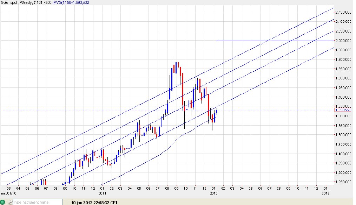Click the 1.950 000 price axis label
This screenshot has width=356, height=205.
coord(343,50)
